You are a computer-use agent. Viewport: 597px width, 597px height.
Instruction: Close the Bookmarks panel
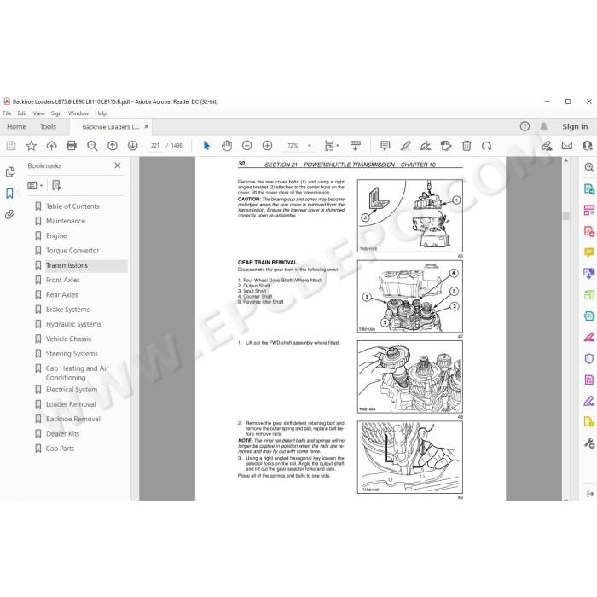[x=118, y=165]
